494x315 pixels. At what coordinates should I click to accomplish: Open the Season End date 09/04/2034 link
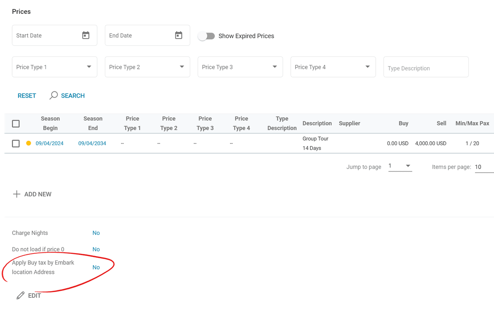click(x=92, y=143)
